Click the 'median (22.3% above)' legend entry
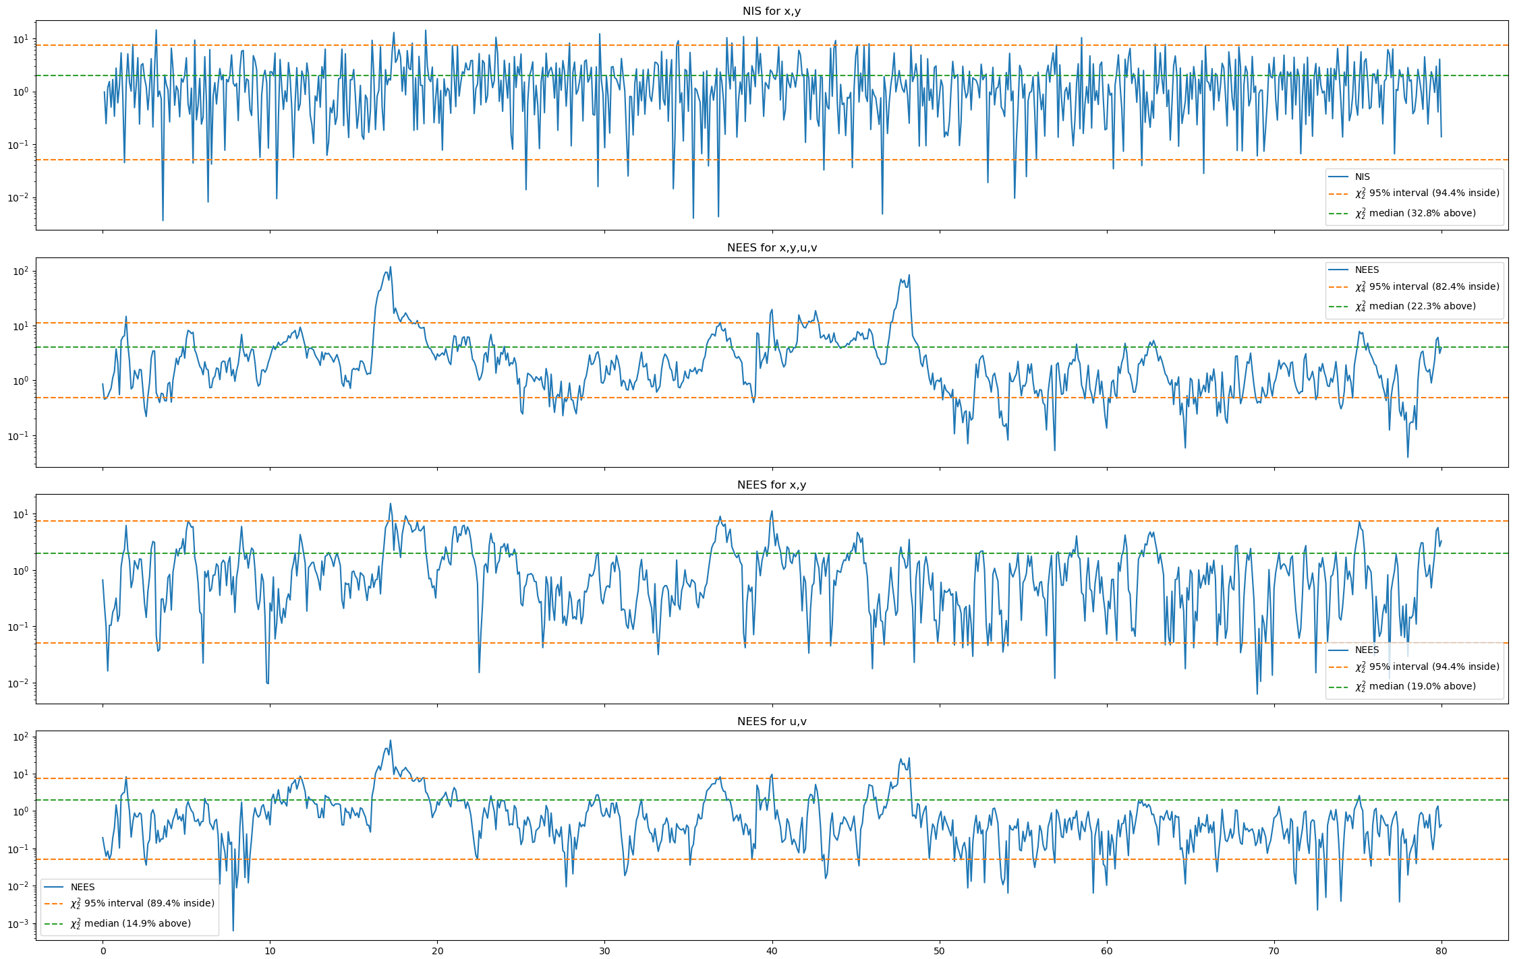 [x=1415, y=306]
